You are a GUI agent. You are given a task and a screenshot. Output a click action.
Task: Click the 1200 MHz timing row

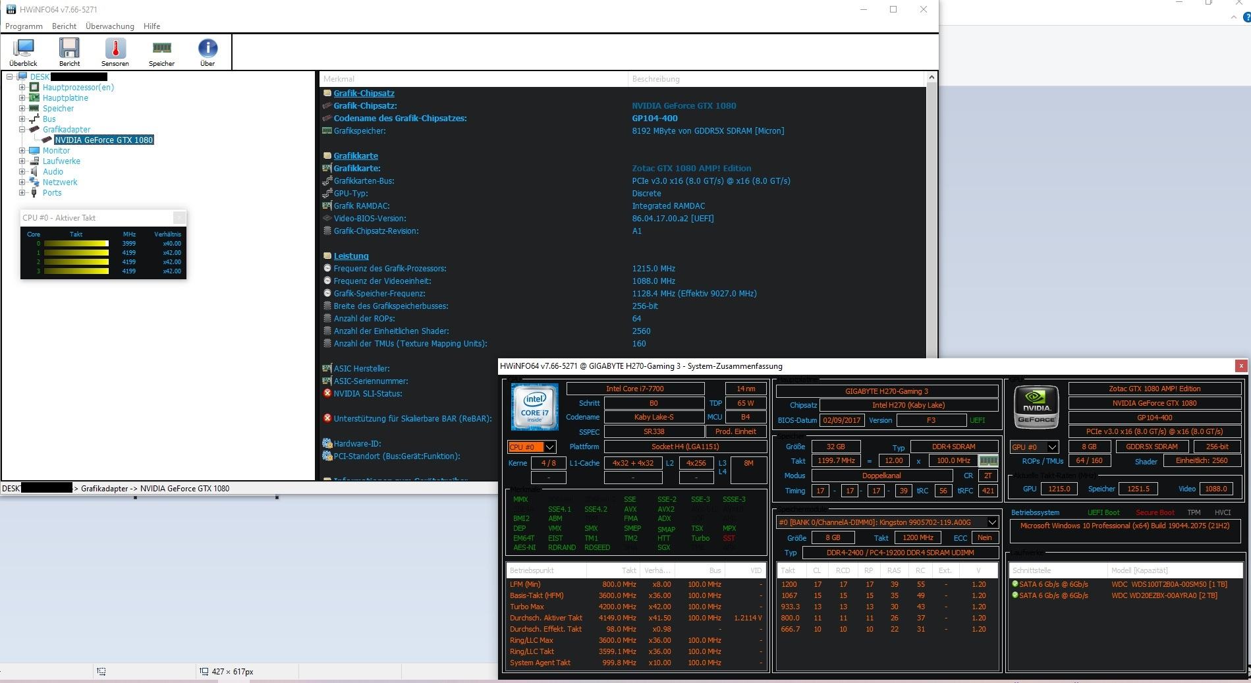coord(888,584)
